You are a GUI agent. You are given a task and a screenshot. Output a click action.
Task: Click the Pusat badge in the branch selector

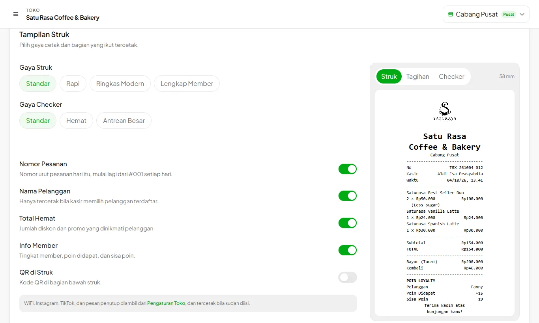click(509, 14)
